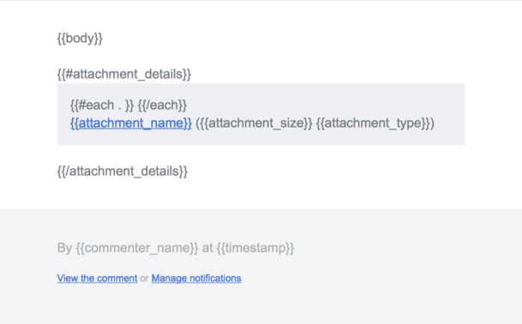Viewport: 522px width, 324px height.
Task: Click the word or between footer links
Action: pos(144,279)
